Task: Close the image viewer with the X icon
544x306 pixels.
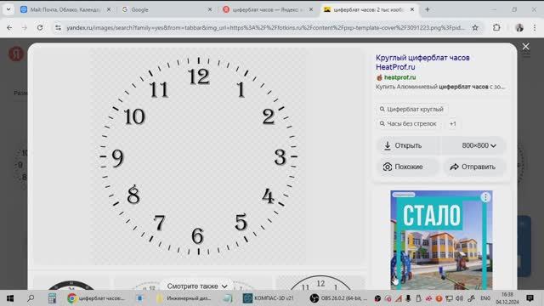Action: (x=525, y=47)
